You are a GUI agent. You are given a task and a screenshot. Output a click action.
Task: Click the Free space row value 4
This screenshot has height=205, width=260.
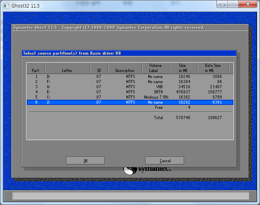189,108
